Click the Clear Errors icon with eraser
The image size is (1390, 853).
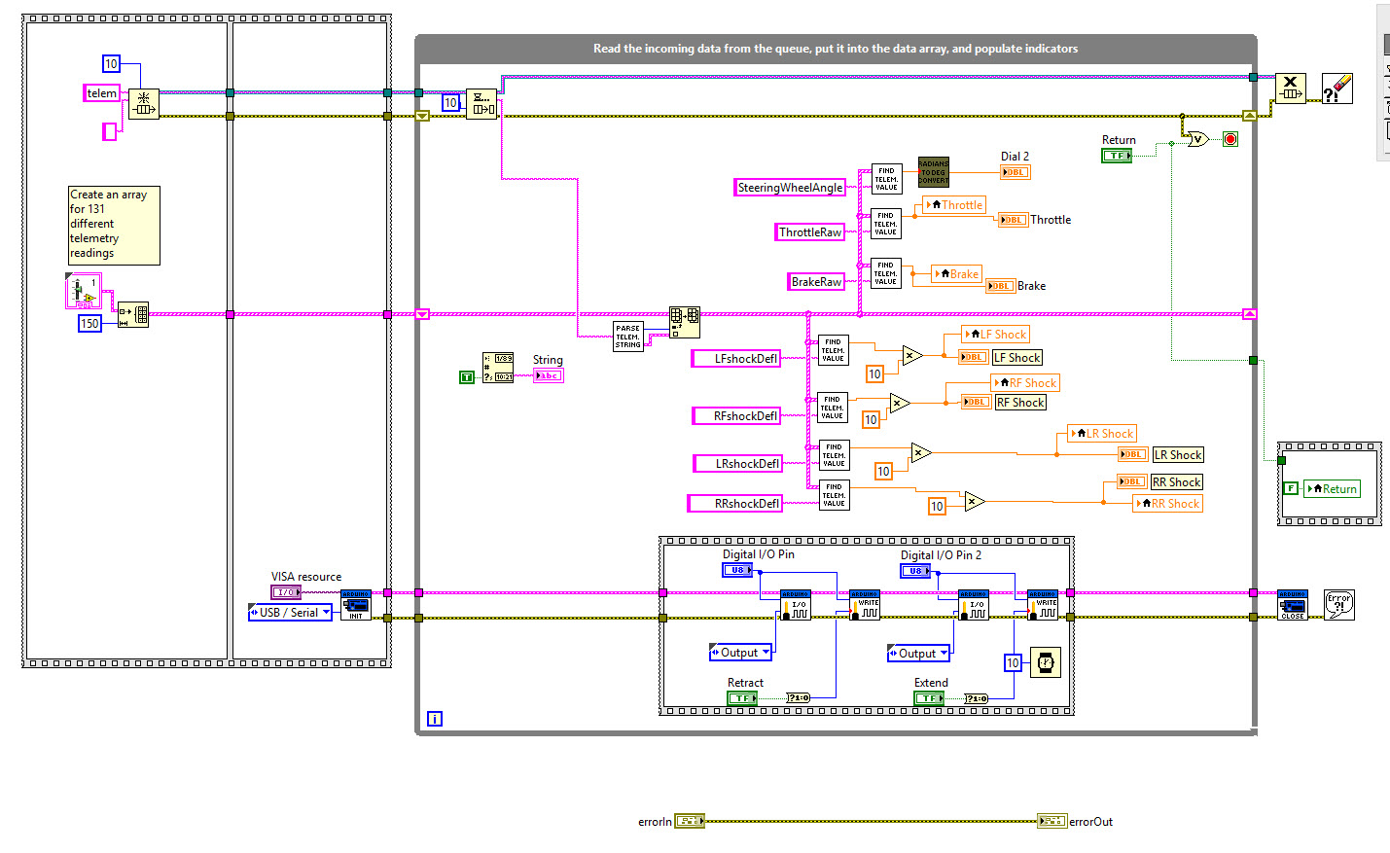1337,89
